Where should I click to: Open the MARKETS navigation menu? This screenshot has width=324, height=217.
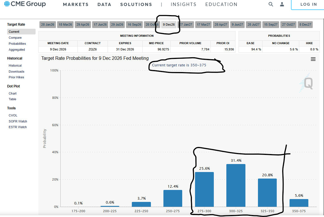tap(76, 4)
